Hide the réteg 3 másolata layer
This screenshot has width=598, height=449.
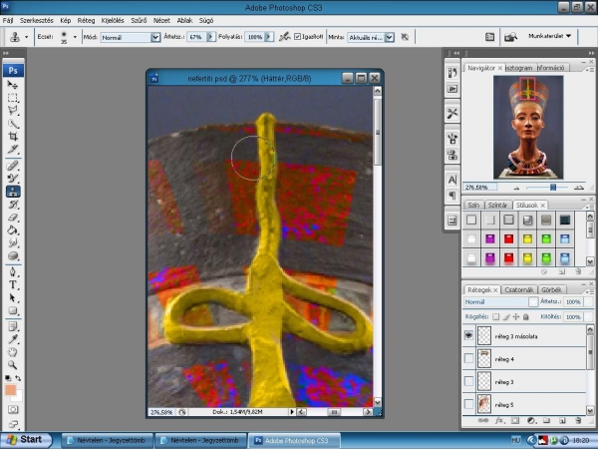pyautogui.click(x=468, y=335)
